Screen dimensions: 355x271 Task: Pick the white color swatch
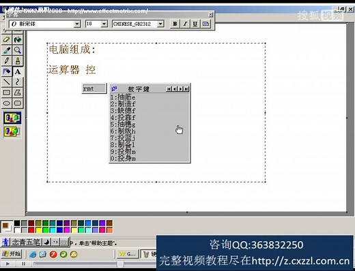pos(17,230)
